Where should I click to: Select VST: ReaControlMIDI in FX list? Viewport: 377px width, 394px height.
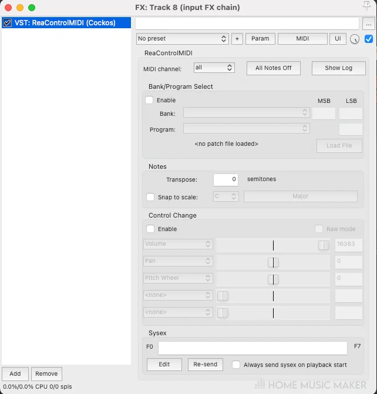click(x=66, y=22)
